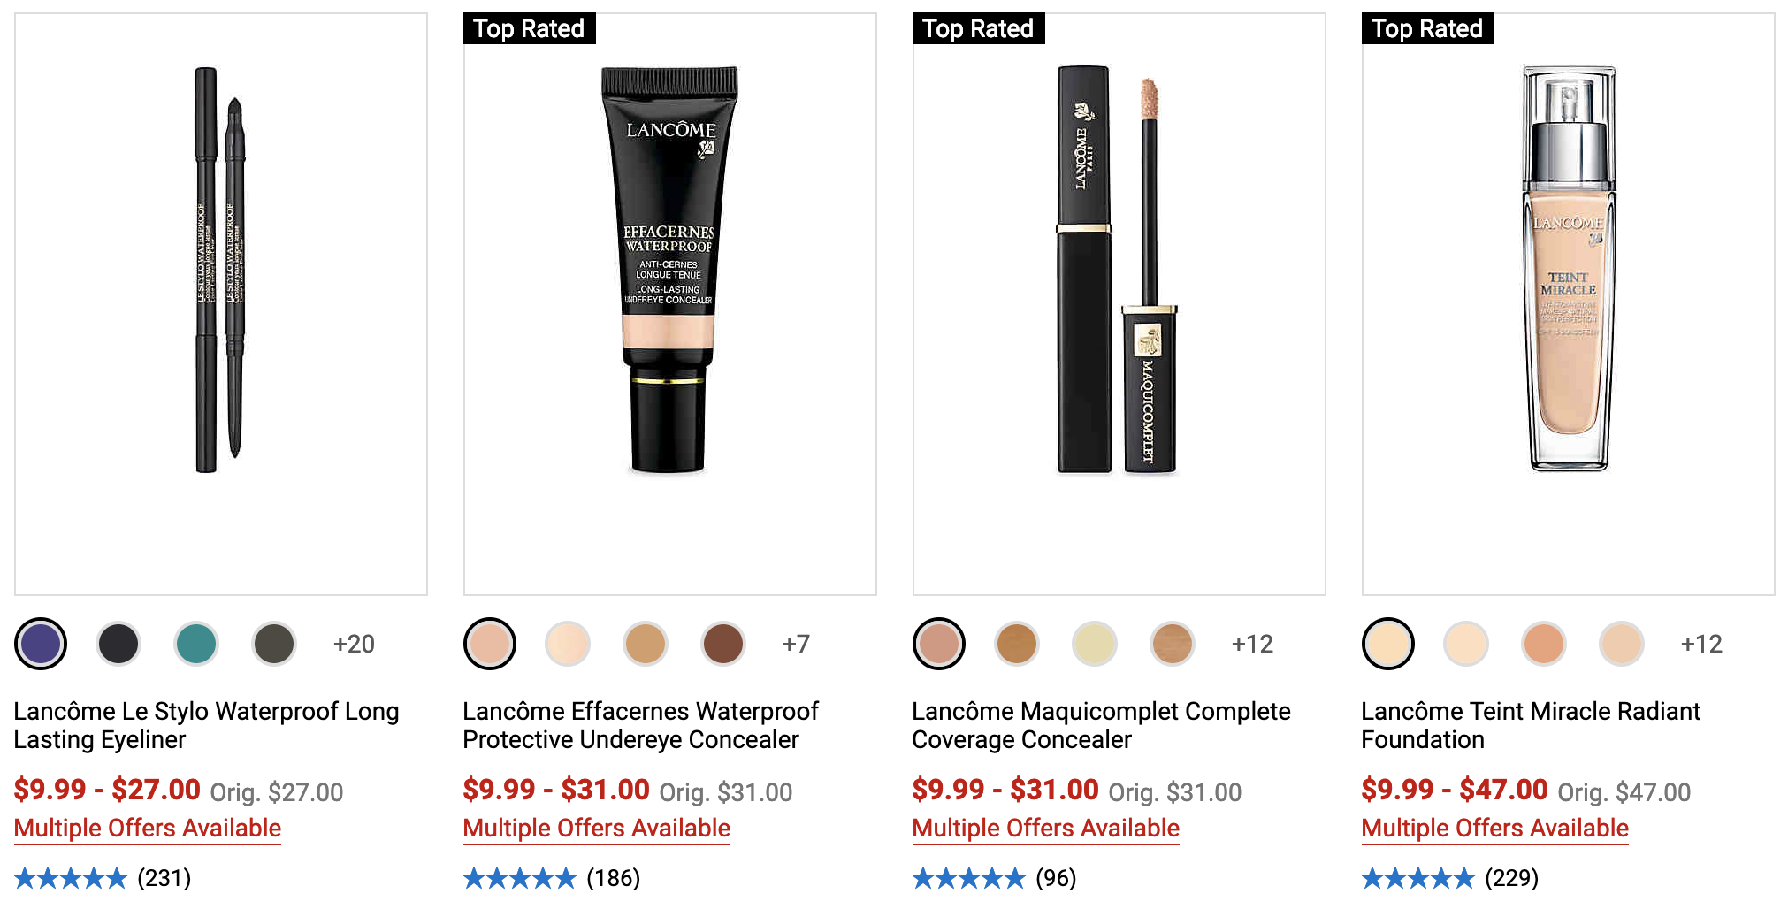This screenshot has height=909, width=1788.
Task: Pick the black eyeliner color swatch
Action: [118, 644]
